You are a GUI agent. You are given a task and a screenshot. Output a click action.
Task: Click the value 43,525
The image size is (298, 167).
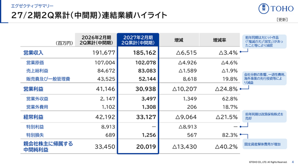pyautogui.click(x=106, y=79)
